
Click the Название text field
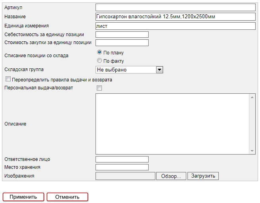175,17
